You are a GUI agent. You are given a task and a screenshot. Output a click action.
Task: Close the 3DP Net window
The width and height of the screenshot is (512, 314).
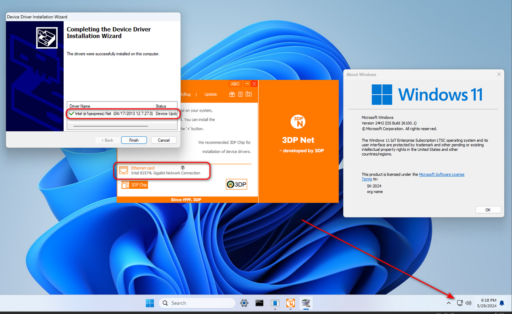[254, 84]
